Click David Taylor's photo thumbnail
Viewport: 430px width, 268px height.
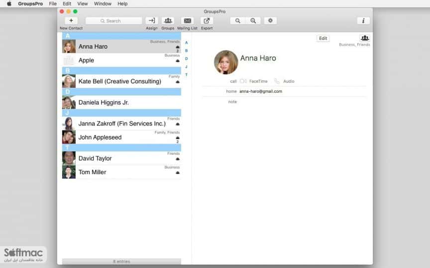(x=69, y=158)
